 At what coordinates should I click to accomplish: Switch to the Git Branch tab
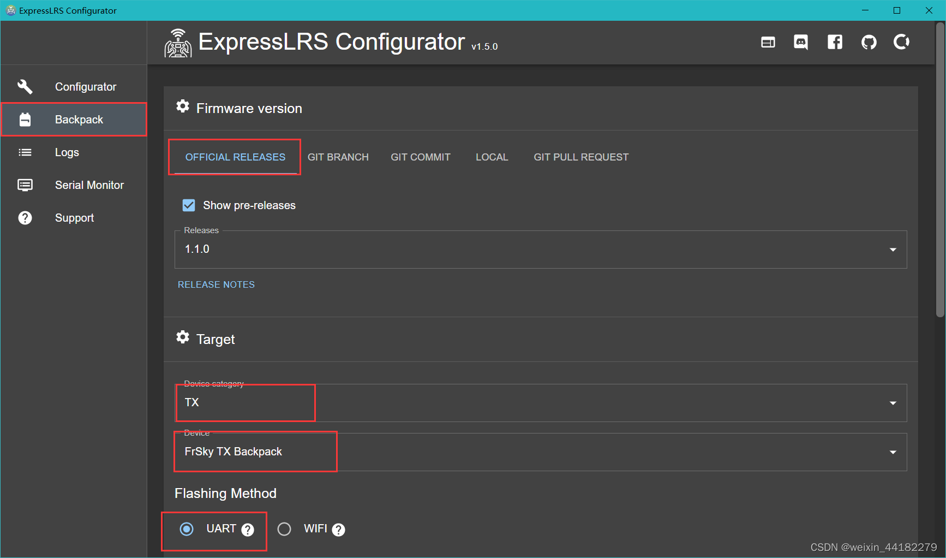pyautogui.click(x=338, y=157)
